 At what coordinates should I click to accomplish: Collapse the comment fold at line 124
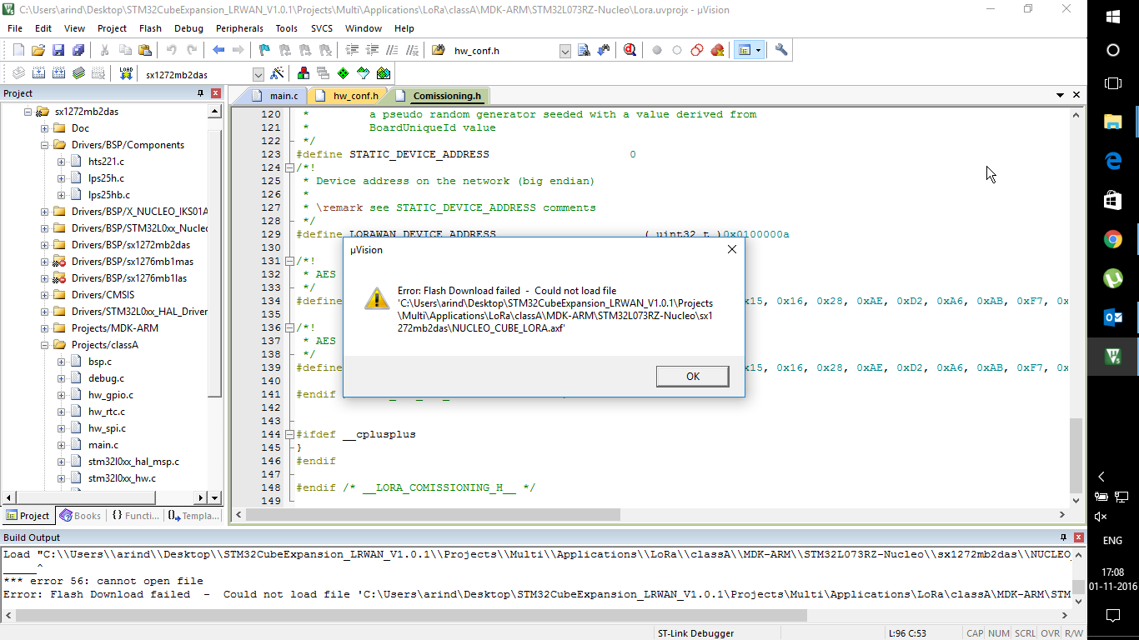(289, 167)
